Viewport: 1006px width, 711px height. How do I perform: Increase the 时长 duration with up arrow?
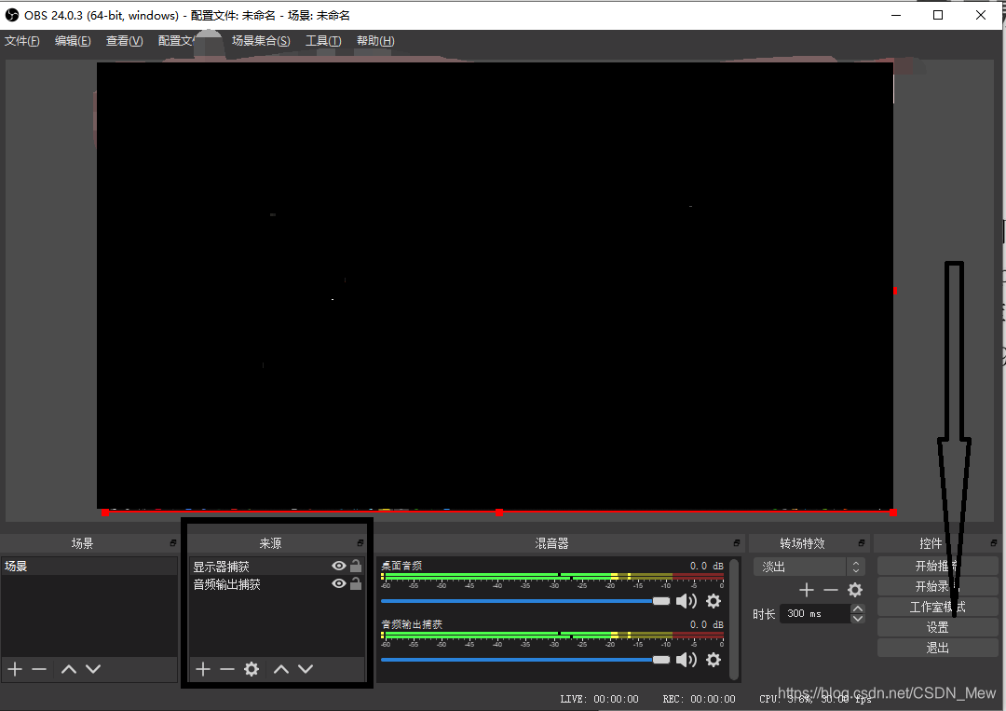click(x=858, y=608)
